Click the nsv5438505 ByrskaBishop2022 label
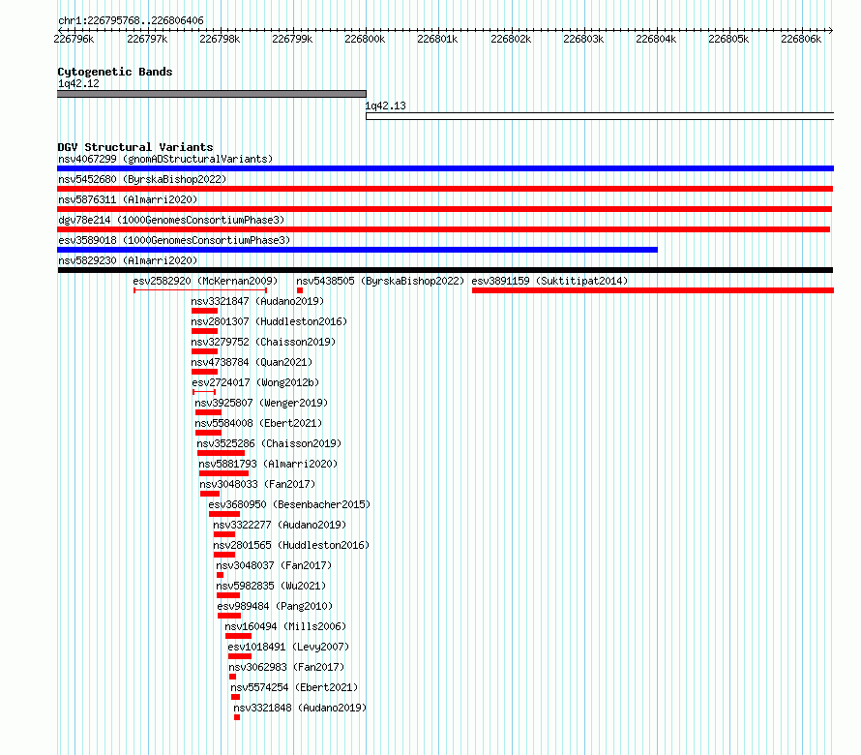The height and width of the screenshot is (755, 861). (380, 281)
